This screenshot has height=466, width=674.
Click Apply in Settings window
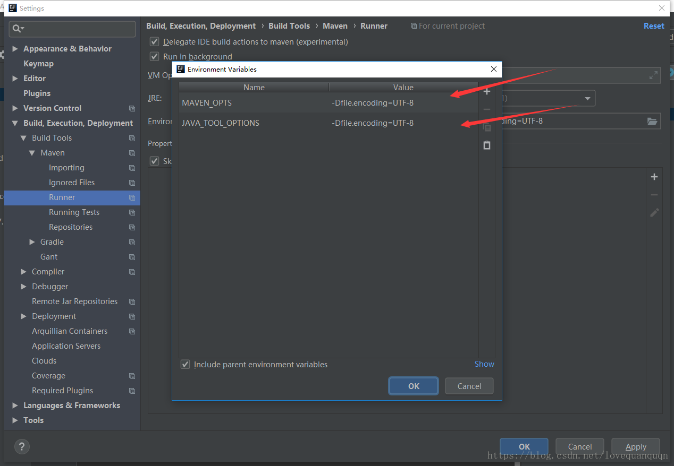click(636, 447)
